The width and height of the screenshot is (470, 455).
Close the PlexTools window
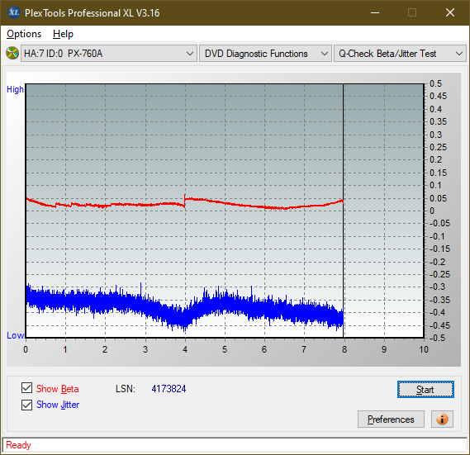pos(450,12)
